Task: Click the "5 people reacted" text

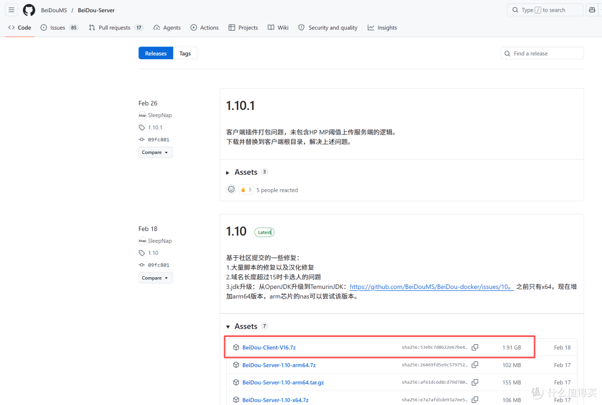Action: [277, 190]
